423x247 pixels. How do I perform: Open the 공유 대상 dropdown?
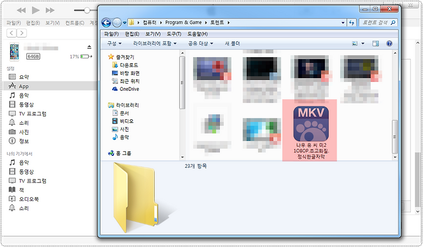201,44
